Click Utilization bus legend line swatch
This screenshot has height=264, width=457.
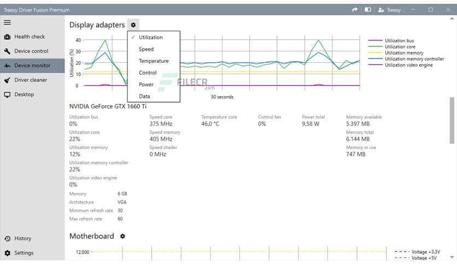click(375, 40)
